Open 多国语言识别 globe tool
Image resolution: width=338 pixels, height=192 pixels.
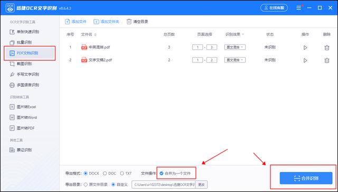click(x=24, y=85)
